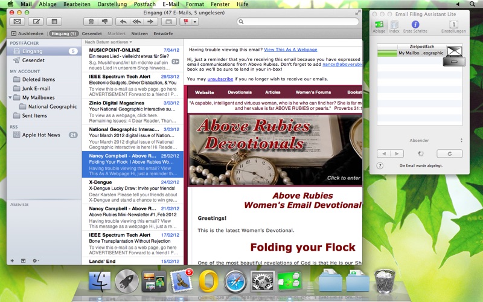Click the refresh button in Email Filing Assistant

coord(449,153)
